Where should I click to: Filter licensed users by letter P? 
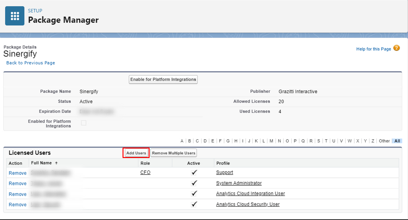[295, 141]
